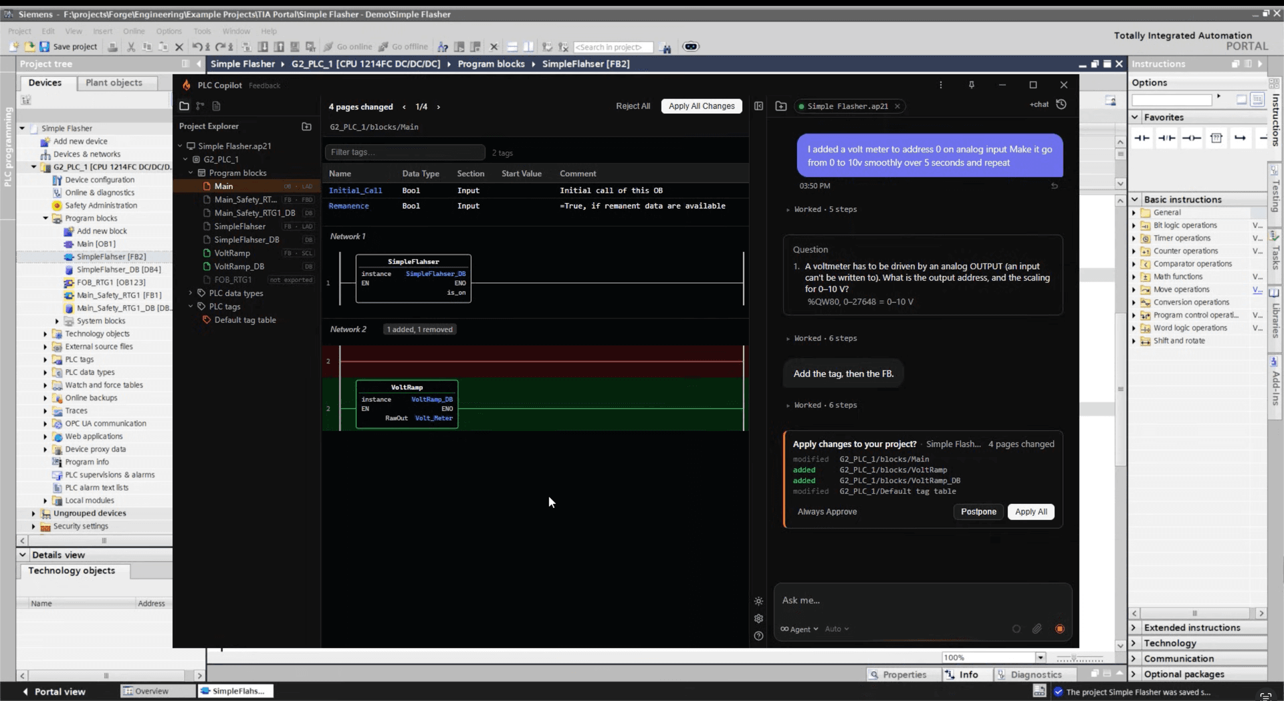Image resolution: width=1284 pixels, height=701 pixels.
Task: Click the add-folder icon beside Project Explorer
Action: (x=306, y=126)
